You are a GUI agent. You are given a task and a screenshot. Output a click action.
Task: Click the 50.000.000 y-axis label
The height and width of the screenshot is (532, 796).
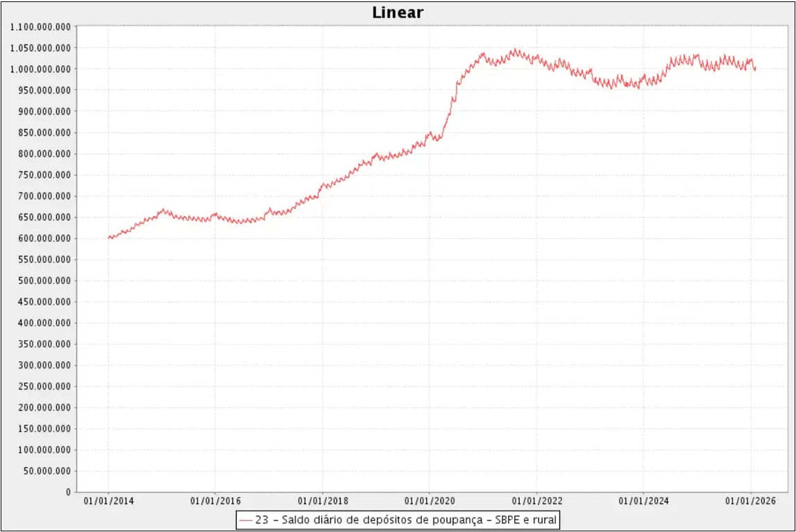click(46, 471)
